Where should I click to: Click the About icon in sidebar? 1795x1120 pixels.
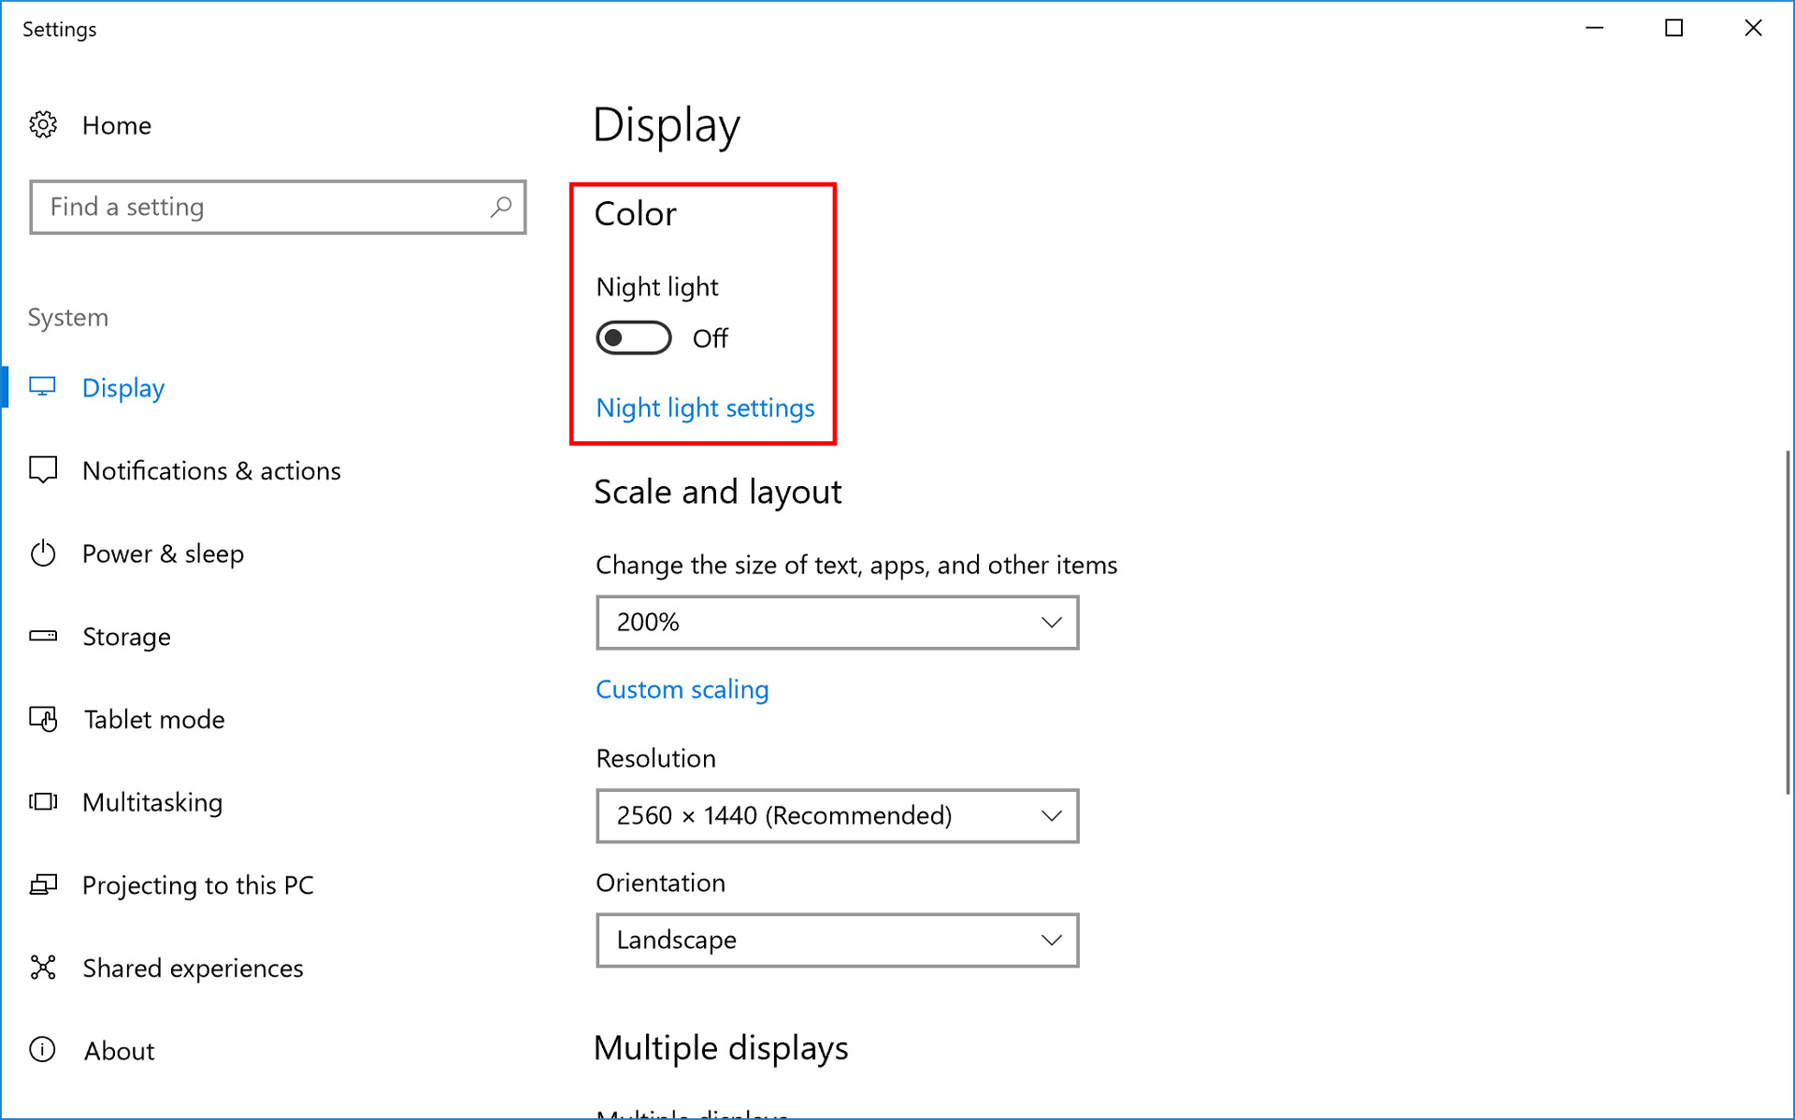point(41,1050)
